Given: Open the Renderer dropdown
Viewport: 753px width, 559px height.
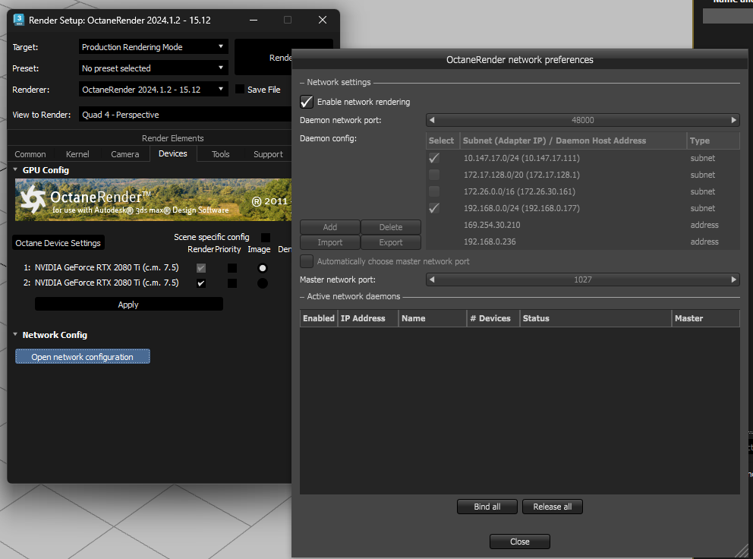Looking at the screenshot, I should tap(153, 90).
